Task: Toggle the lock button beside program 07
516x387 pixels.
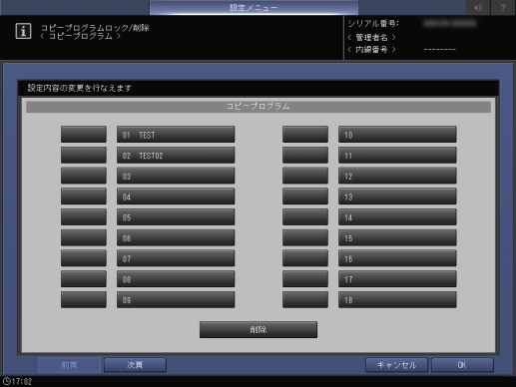Action: point(84,258)
